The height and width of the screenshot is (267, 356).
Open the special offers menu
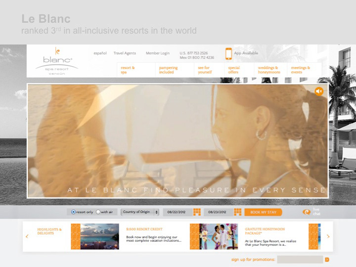pos(234,70)
